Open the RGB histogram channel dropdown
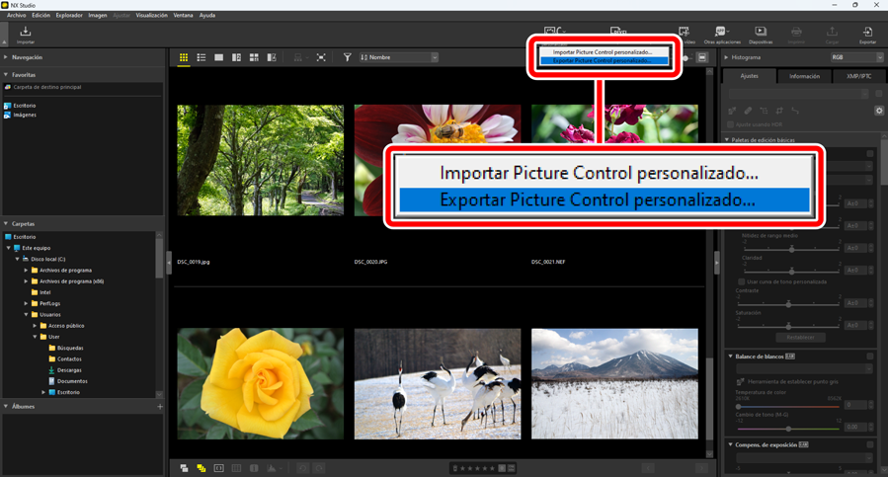 (x=856, y=58)
